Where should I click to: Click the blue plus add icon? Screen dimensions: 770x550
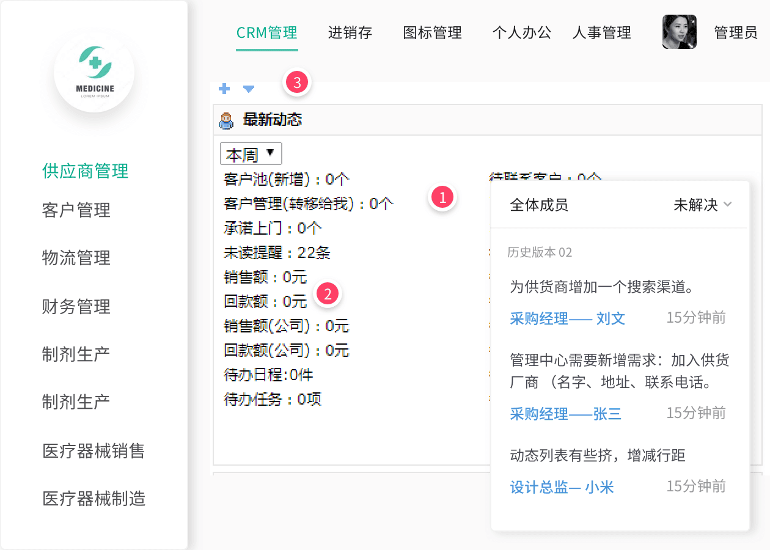point(224,89)
